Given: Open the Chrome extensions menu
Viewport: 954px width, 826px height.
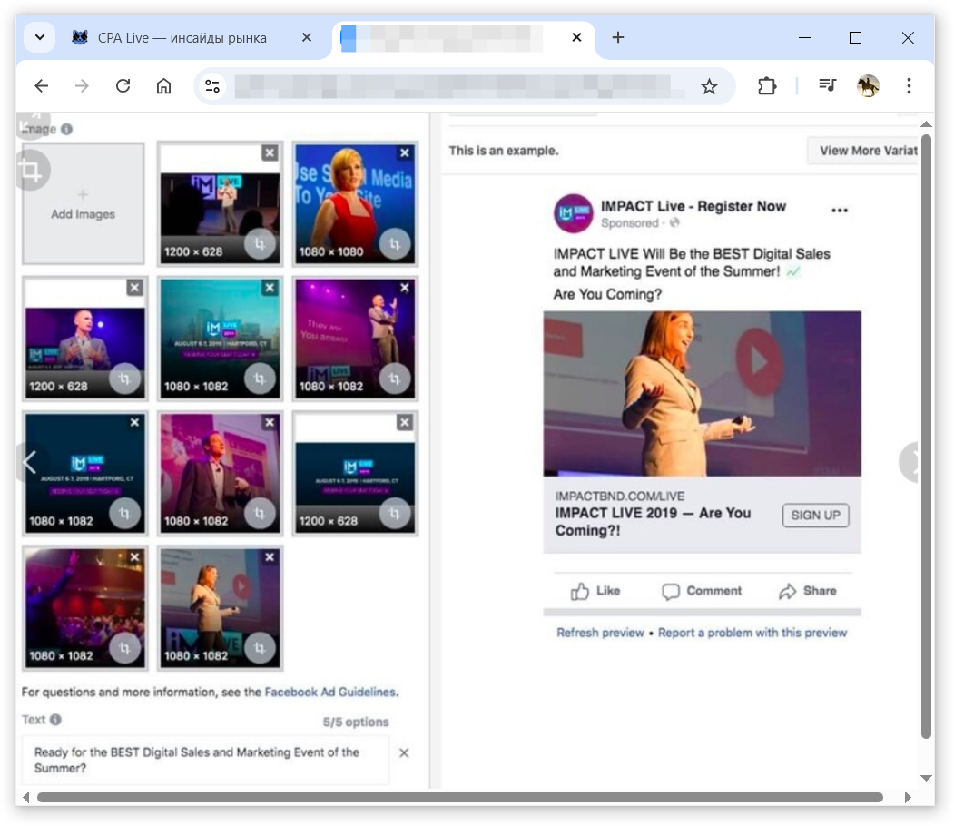Looking at the screenshot, I should [767, 86].
